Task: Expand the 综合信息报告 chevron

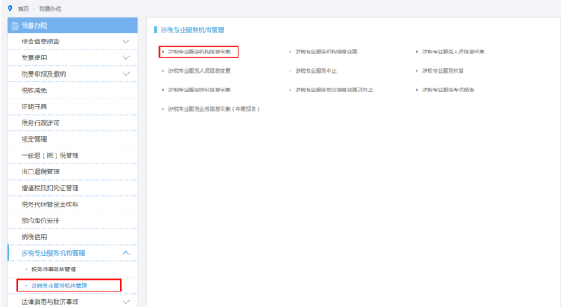Action: (126, 42)
